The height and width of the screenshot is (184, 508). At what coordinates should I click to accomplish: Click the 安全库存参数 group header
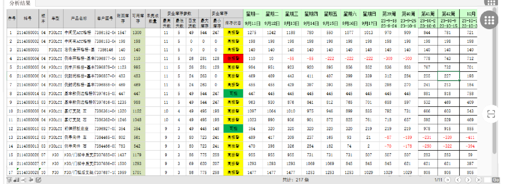[x=179, y=13]
